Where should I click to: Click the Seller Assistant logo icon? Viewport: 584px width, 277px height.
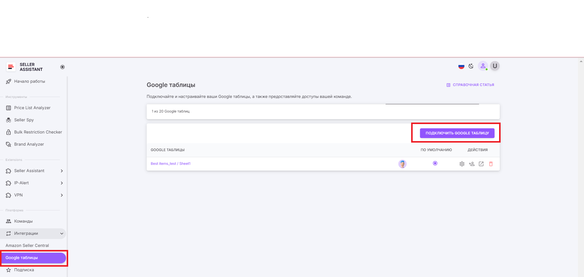tap(11, 67)
